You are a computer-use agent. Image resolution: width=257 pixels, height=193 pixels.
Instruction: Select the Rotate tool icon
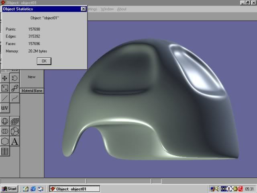[x=15, y=78]
